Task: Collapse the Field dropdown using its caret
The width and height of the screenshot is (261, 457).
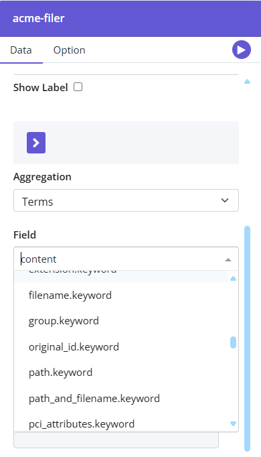Action: (228, 259)
